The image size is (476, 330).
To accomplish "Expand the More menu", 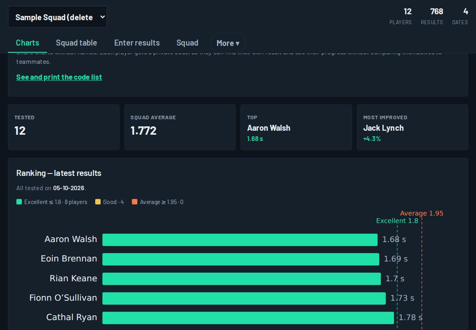I will coord(228,43).
